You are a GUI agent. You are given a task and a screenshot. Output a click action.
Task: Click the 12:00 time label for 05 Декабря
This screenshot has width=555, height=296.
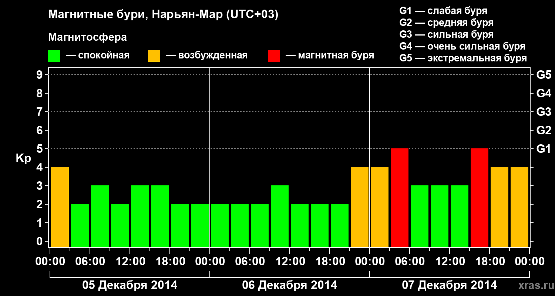[x=130, y=261]
